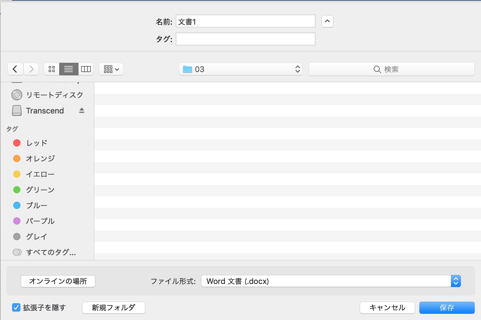Image resolution: width=481 pixels, height=320 pixels.
Task: Click the Save button
Action: click(447, 308)
